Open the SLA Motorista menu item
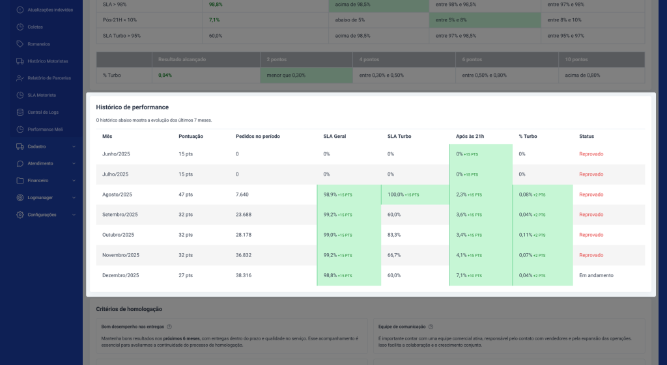 (x=41, y=95)
